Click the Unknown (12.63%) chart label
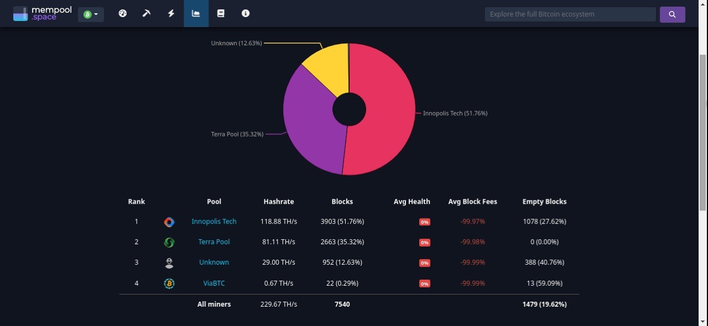Image resolution: width=708 pixels, height=326 pixels. click(237, 43)
